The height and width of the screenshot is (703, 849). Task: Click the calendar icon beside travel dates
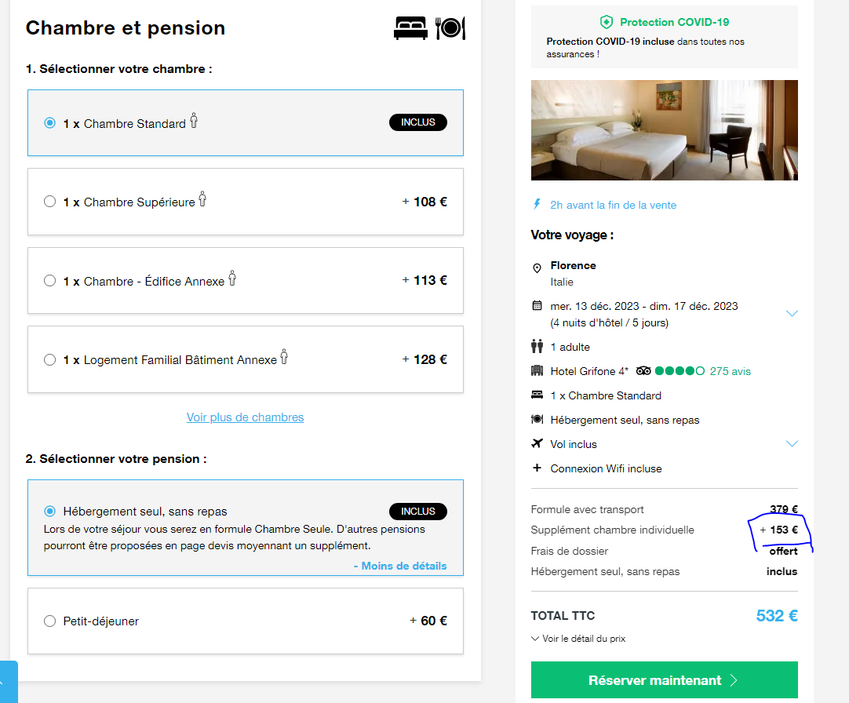pos(537,305)
